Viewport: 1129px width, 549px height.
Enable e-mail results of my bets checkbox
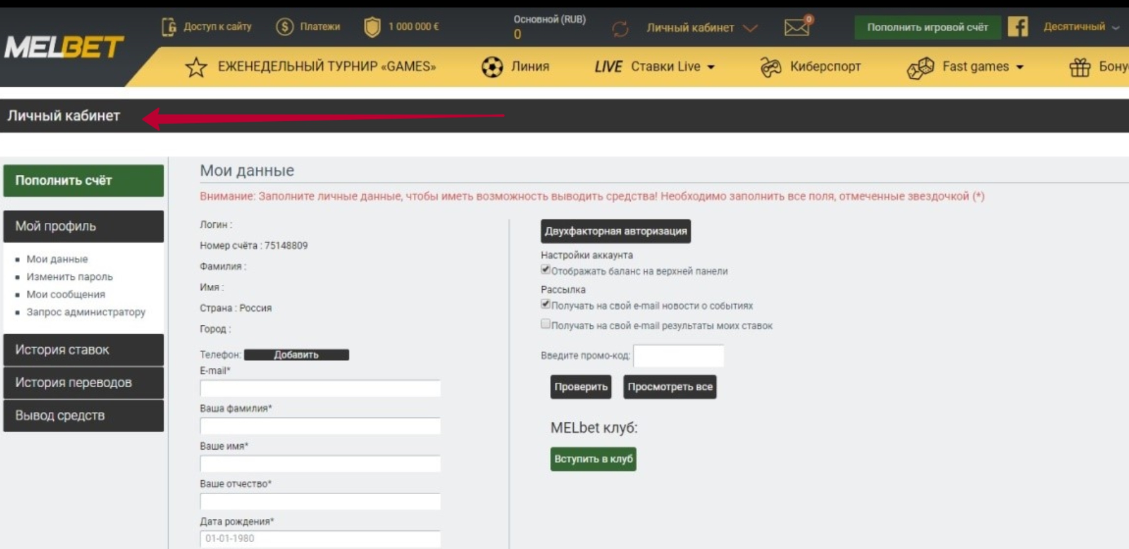[545, 324]
